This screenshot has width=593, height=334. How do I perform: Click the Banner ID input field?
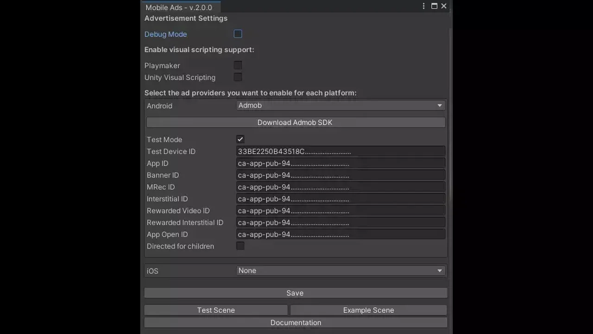pyautogui.click(x=341, y=175)
